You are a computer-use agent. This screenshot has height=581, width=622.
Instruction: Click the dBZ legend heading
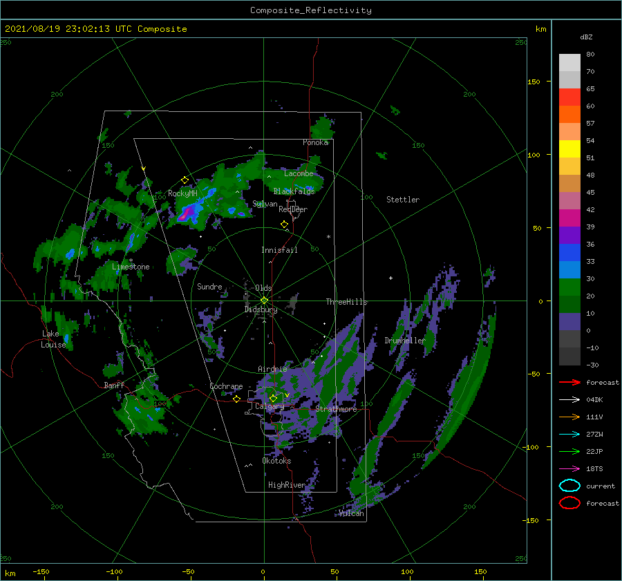coord(586,37)
